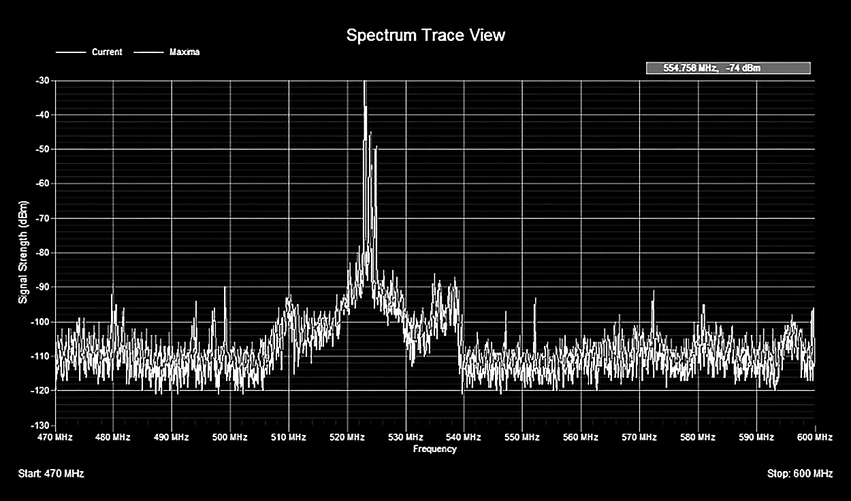Click the 580 MHz frequency axis label

[698, 437]
